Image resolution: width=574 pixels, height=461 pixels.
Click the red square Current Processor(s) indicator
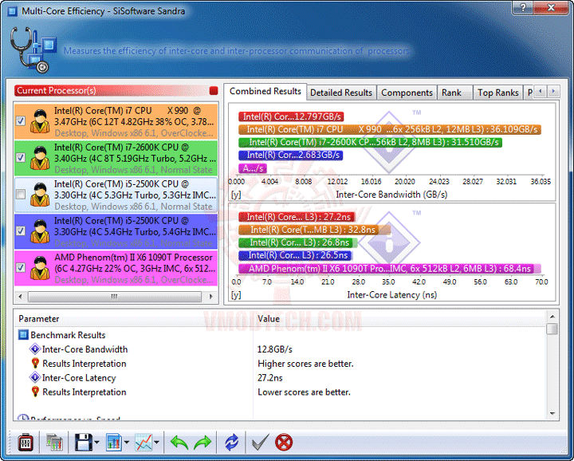pos(214,90)
